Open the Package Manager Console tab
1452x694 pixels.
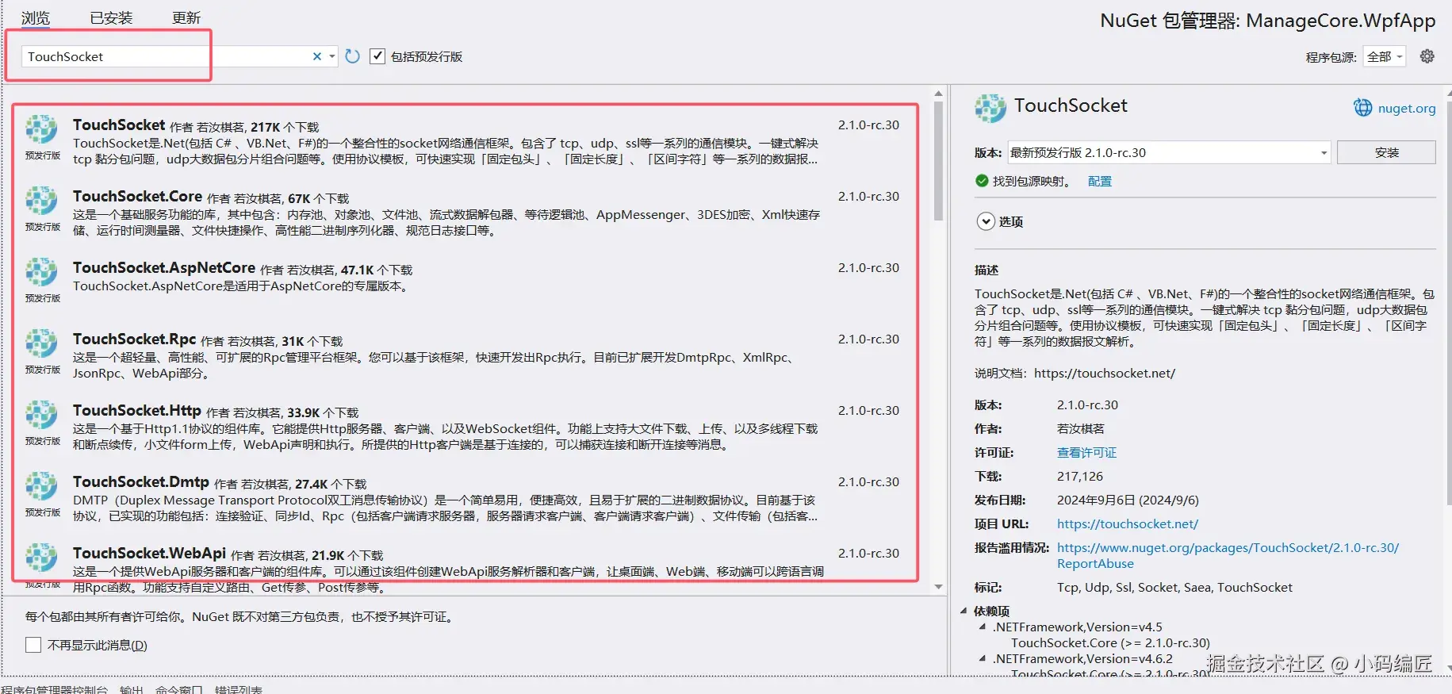tap(54, 689)
